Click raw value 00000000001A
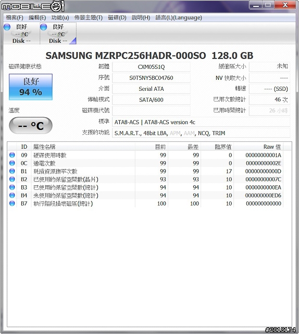 pyautogui.click(x=263, y=155)
